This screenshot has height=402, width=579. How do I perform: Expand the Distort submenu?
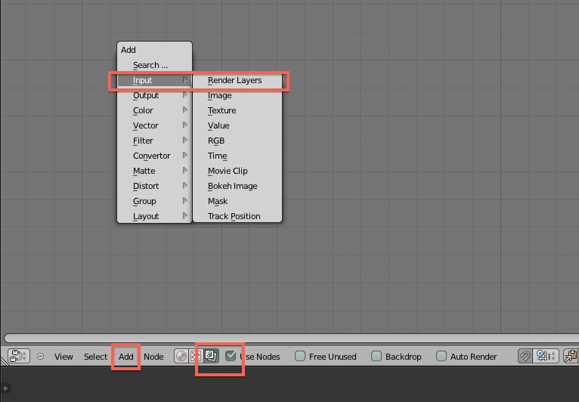(155, 186)
